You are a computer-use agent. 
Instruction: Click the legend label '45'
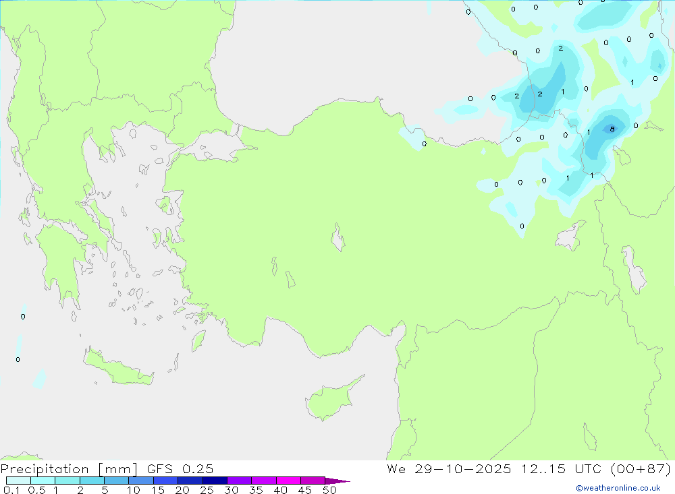[x=305, y=490]
